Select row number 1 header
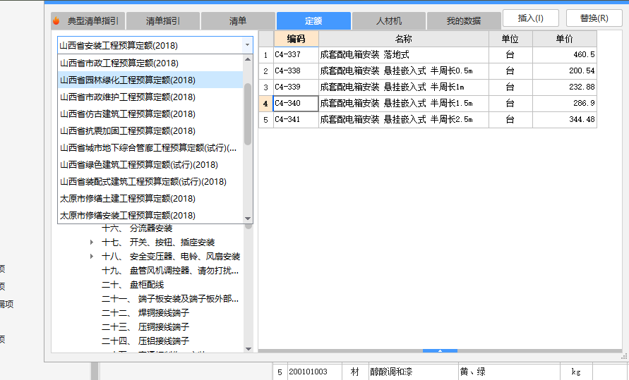Viewport: 629px width, 380px height. [265, 55]
